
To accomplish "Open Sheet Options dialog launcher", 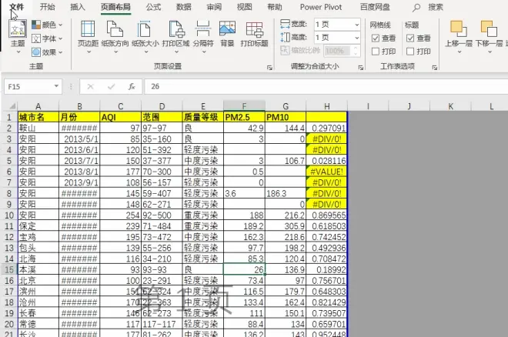I will 435,68.
